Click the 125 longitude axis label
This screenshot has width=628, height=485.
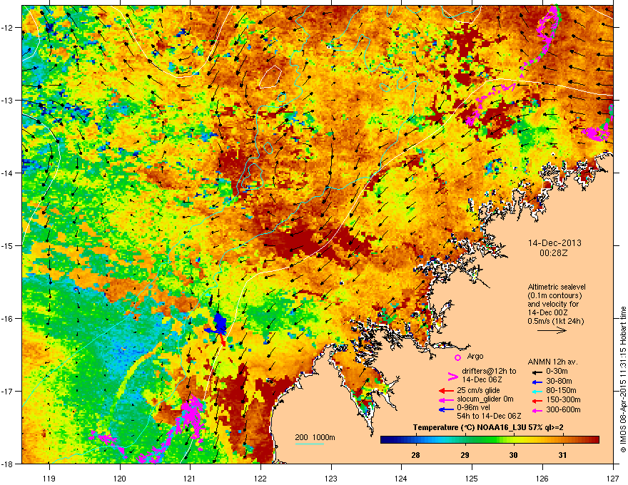pyautogui.click(x=472, y=478)
